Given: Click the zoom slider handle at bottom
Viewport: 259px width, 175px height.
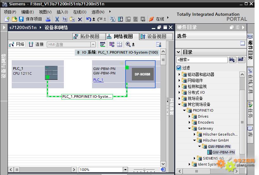Looking at the screenshot, I should tap(145, 170).
